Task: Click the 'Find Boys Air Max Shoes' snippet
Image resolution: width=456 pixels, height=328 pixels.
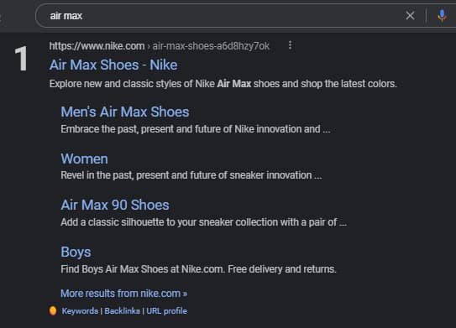Action: tap(198, 269)
